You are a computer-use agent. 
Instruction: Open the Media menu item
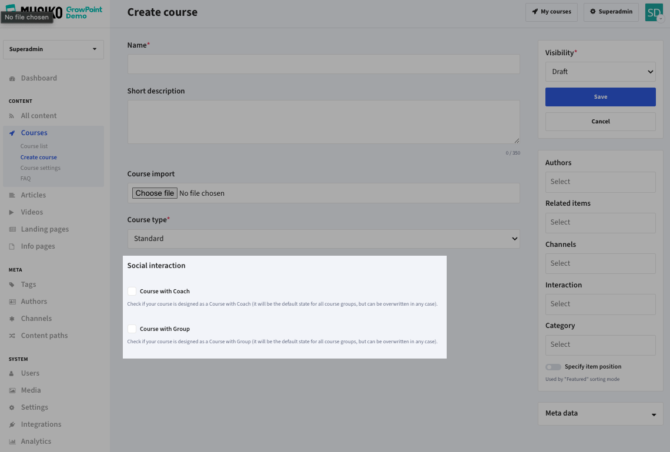[31, 390]
